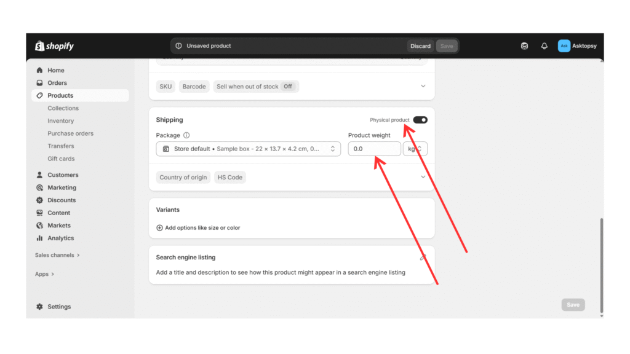630x354 pixels.
Task: Go to Orders in the sidebar
Action: pyautogui.click(x=57, y=83)
